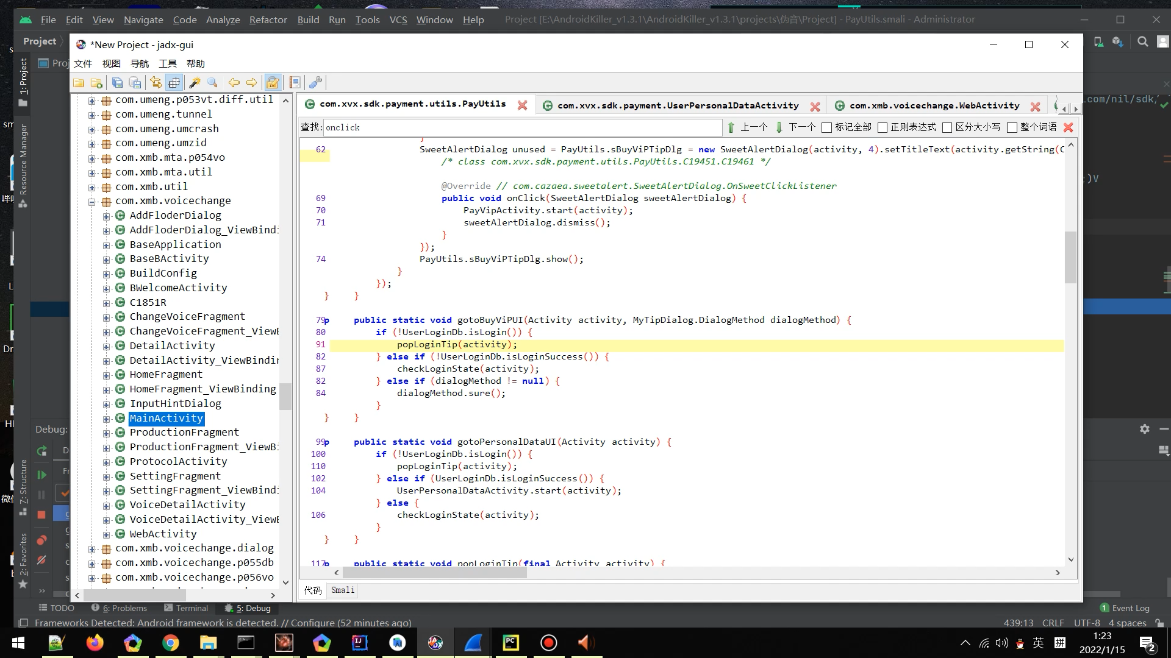Image resolution: width=1171 pixels, height=658 pixels.
Task: Click the save all icon in jadx toolbar
Action: 117,82
